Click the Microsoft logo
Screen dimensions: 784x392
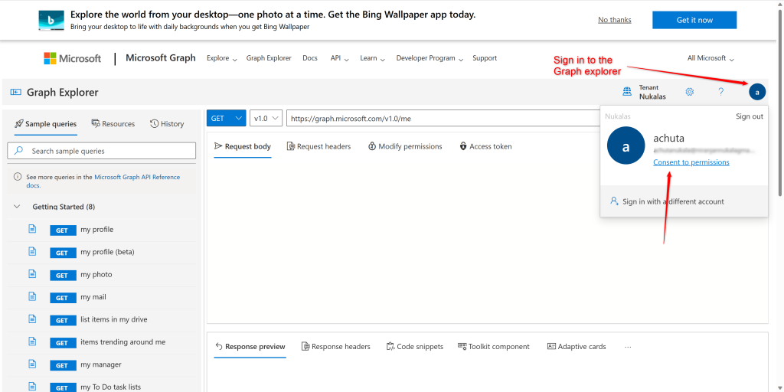[x=73, y=58]
